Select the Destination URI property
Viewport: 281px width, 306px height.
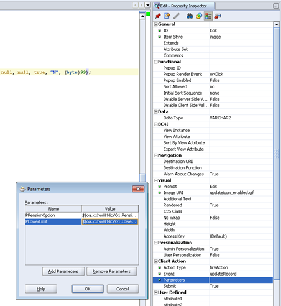pos(178,162)
